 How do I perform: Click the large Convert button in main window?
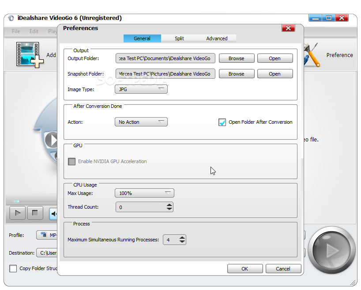click(x=332, y=250)
